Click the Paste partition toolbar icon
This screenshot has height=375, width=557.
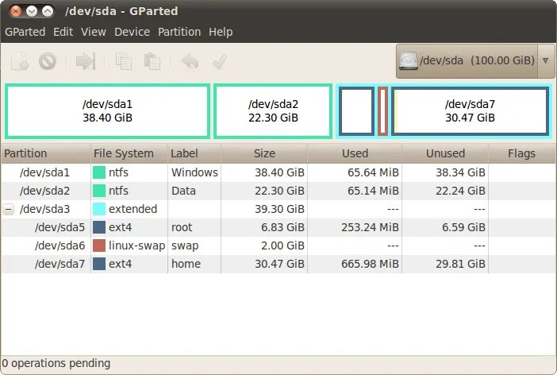tap(152, 61)
